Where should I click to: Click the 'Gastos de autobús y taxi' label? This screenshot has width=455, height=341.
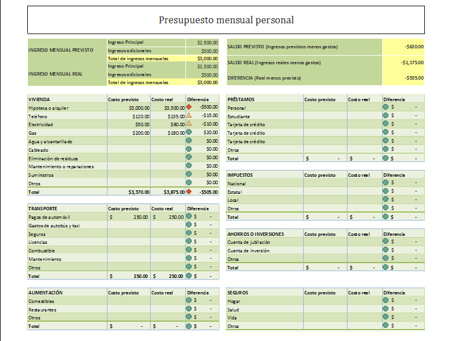tap(54, 226)
